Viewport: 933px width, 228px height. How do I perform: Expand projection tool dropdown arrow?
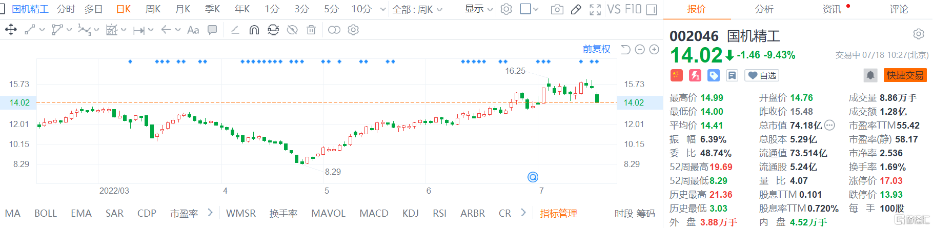pyautogui.click(x=124, y=30)
